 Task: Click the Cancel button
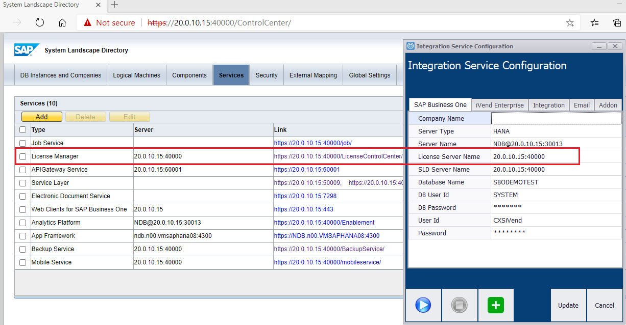[x=605, y=305]
